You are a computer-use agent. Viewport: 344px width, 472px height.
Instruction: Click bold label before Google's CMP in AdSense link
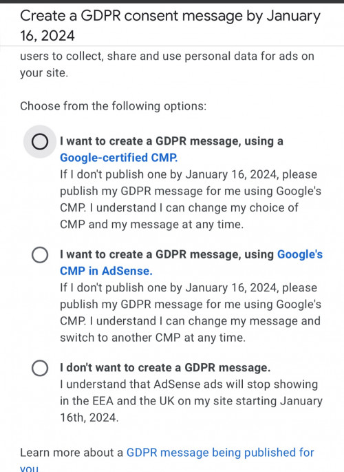click(166, 254)
